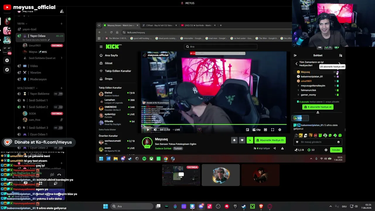This screenshot has height=211, width=375.
Task: Expand 'Daha Fazla Göster' channel list
Action: tap(107, 130)
